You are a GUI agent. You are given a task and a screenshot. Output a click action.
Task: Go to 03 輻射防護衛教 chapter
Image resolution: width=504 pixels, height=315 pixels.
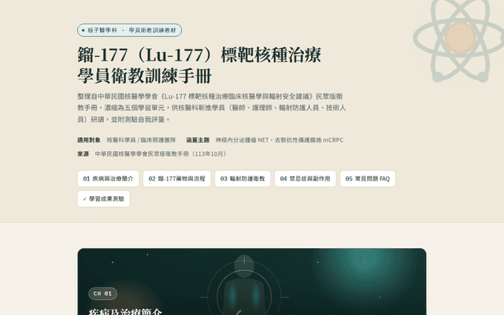pos(243,179)
